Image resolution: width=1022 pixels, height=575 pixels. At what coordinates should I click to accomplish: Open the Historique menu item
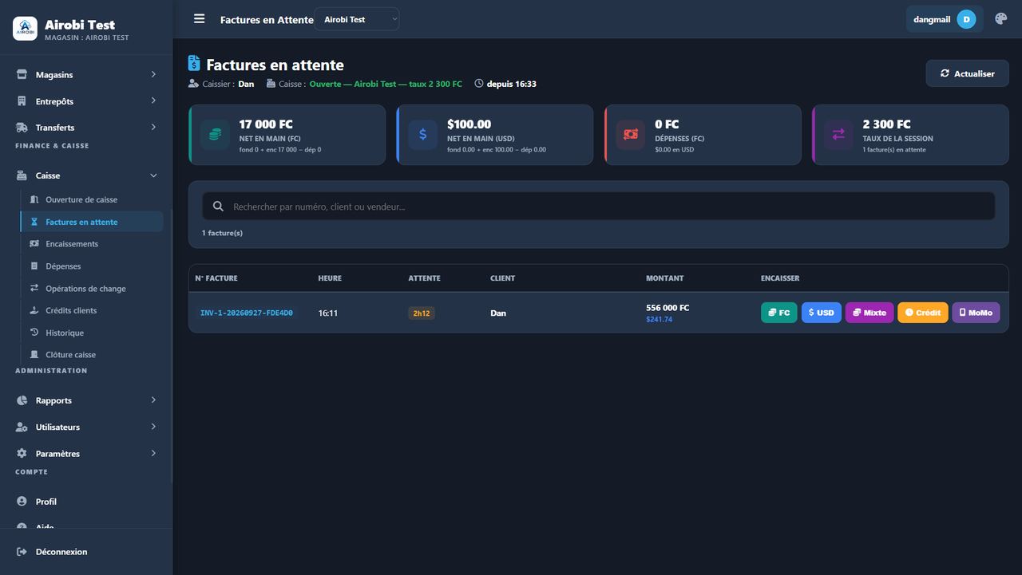point(92,333)
